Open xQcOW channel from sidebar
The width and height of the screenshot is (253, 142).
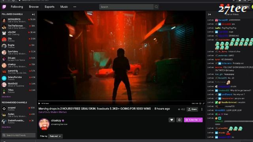(x=19, y=33)
